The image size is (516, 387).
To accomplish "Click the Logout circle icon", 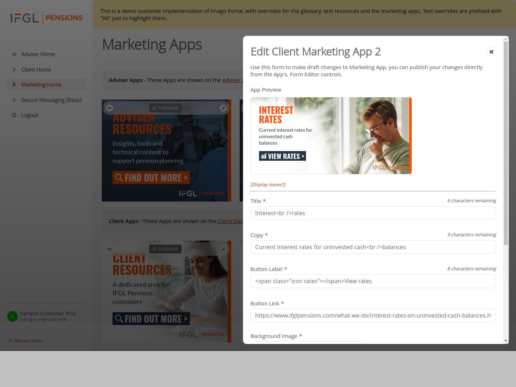I will pyautogui.click(x=14, y=115).
